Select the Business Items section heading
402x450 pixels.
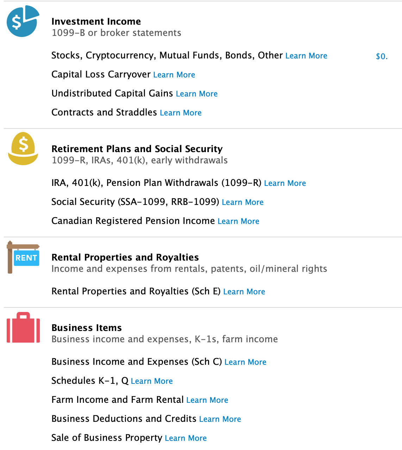click(87, 328)
